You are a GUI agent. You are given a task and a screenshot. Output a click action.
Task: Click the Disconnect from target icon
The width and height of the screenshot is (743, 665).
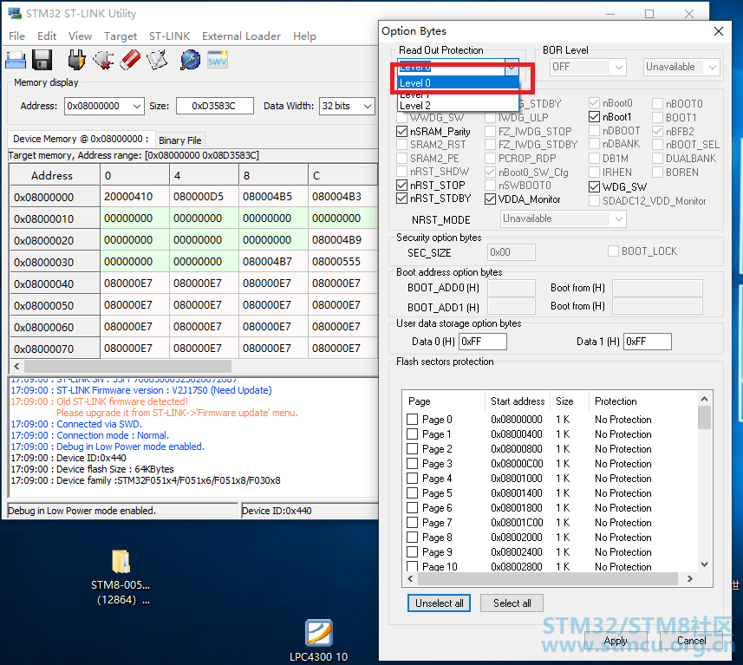pos(103,60)
